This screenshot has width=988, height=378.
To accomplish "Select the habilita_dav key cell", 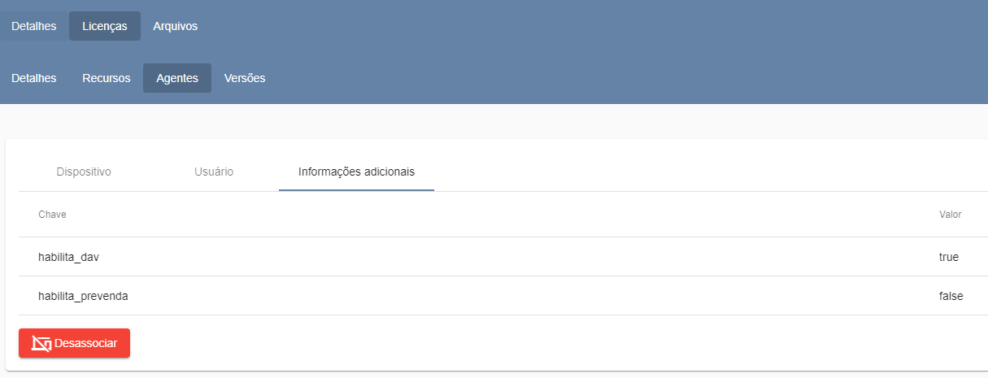I will click(x=68, y=257).
